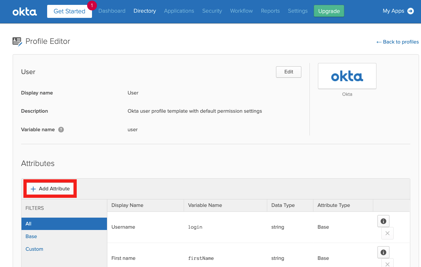Image resolution: width=421 pixels, height=267 pixels.
Task: Click the My Apps arrow icon
Action: point(411,11)
